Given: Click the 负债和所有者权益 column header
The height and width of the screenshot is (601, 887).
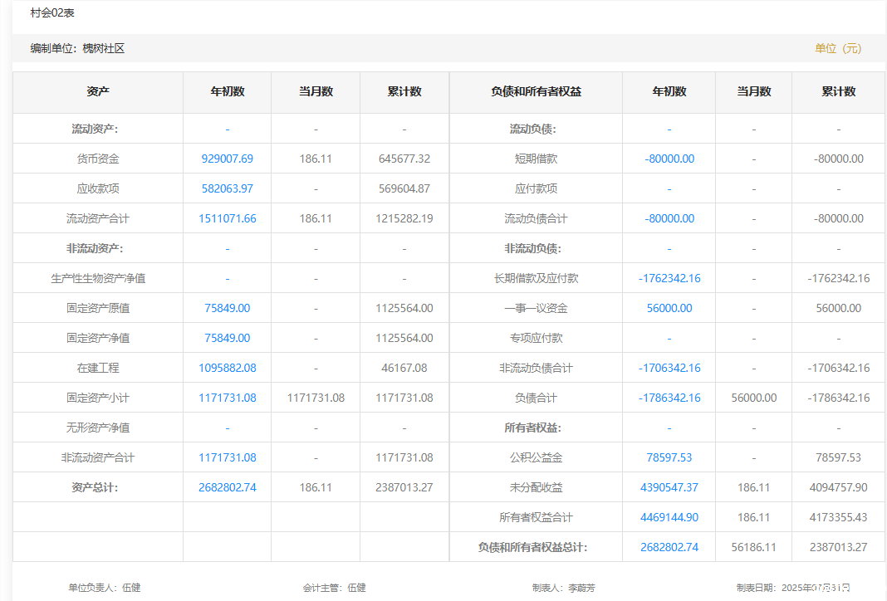Looking at the screenshot, I should 536,91.
